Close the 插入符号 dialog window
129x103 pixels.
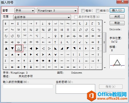coord(123,2)
